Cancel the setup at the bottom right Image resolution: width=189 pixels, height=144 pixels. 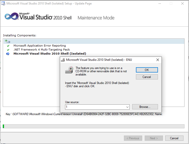point(174,138)
